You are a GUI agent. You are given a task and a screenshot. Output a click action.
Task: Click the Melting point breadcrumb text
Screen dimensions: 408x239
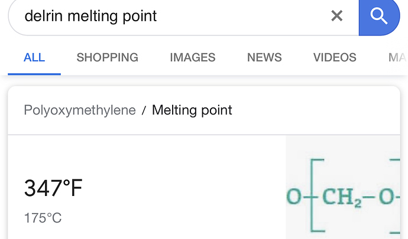[x=192, y=110]
